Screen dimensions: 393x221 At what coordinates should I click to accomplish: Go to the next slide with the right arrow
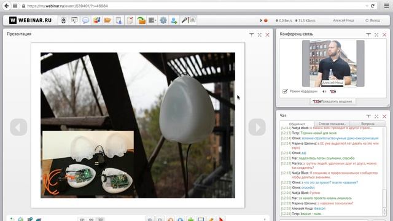(x=257, y=127)
